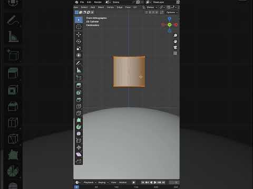Play animation in reverse
The height and width of the screenshot is (189, 253).
[151, 182]
